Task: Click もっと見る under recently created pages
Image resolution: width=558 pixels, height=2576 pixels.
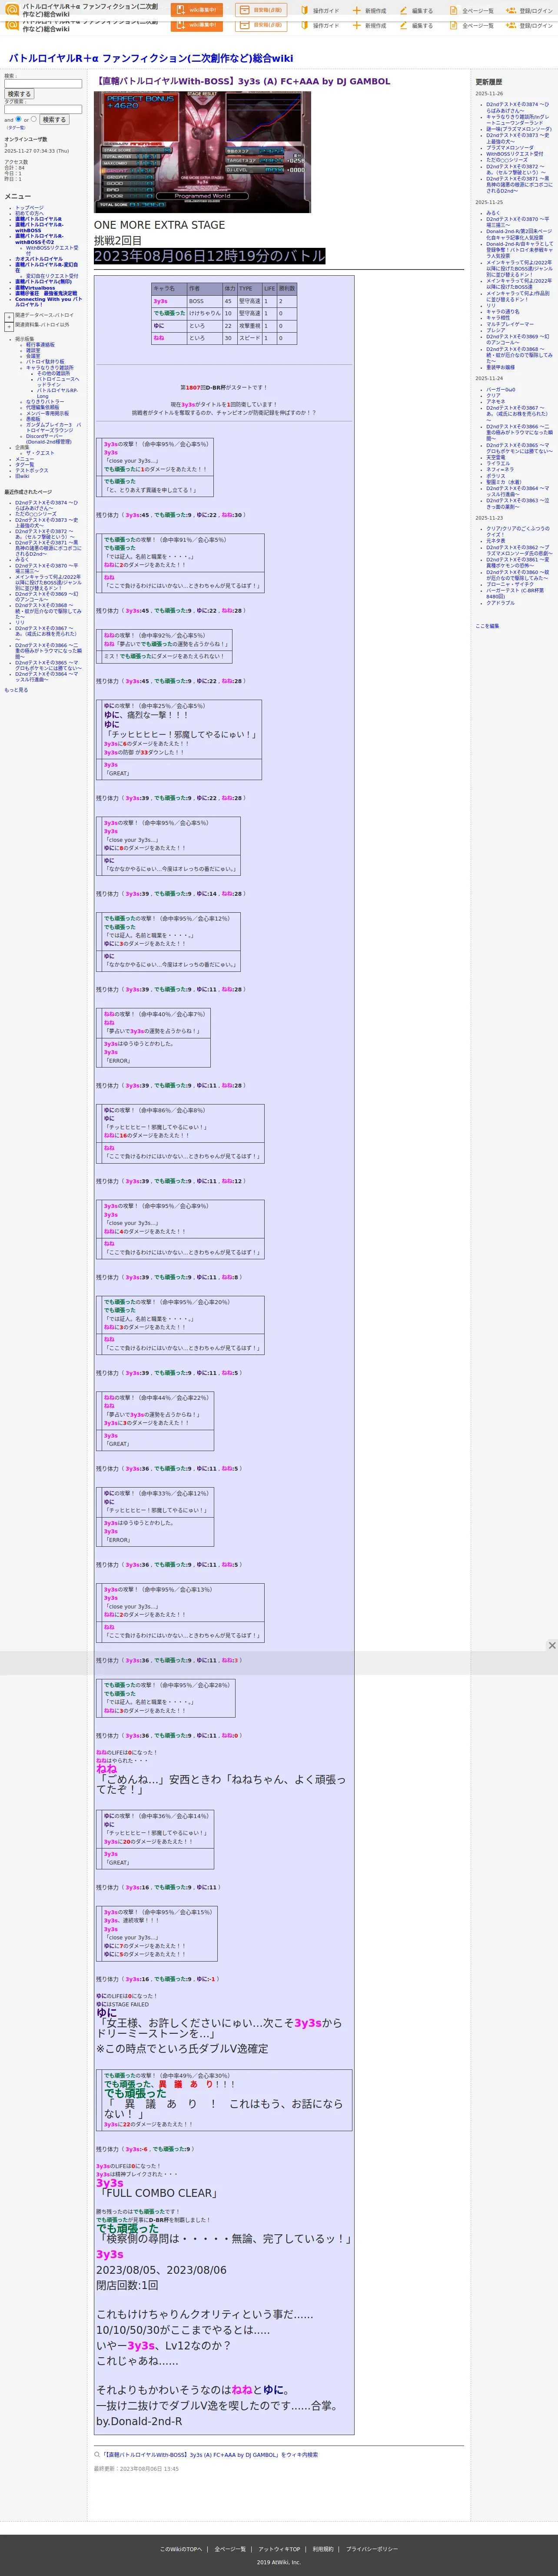Action: coord(16,690)
